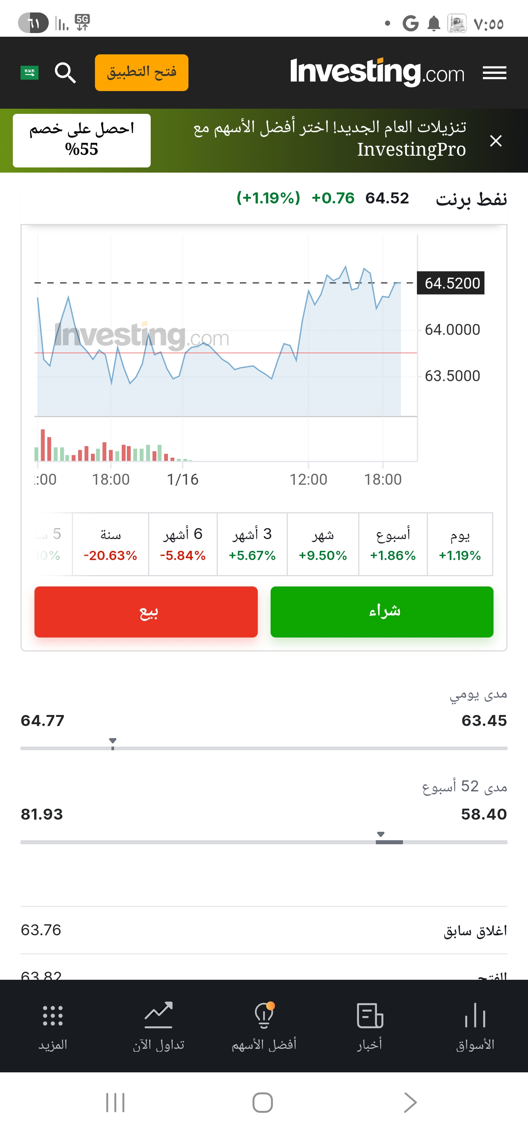Viewport: 528px width, 1134px height.
Task: Select the day (يوم) timeframe
Action: tap(459, 544)
